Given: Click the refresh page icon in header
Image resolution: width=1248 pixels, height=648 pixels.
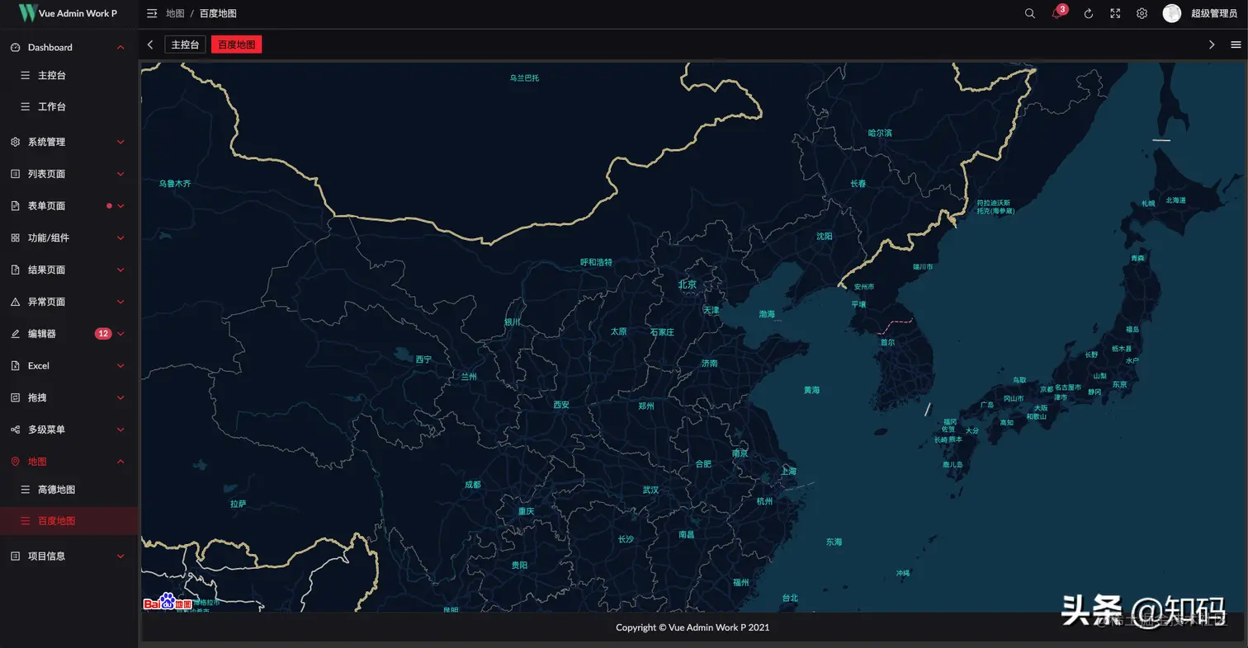Looking at the screenshot, I should click(1088, 13).
